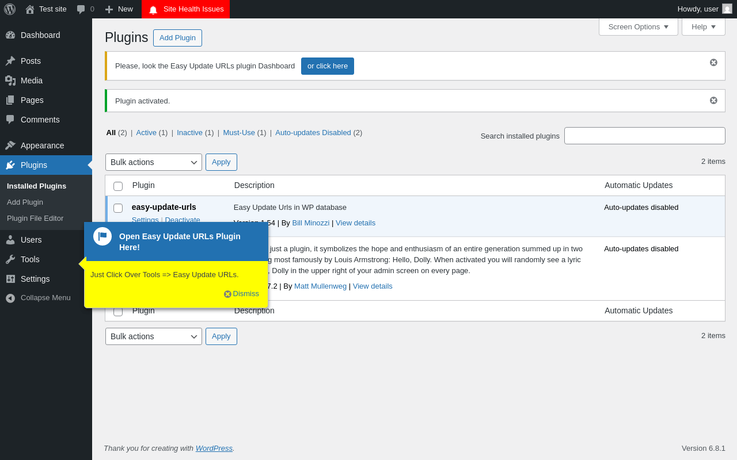Open user avatar in admin bar
Screen dimensions: 737x460
[727, 9]
